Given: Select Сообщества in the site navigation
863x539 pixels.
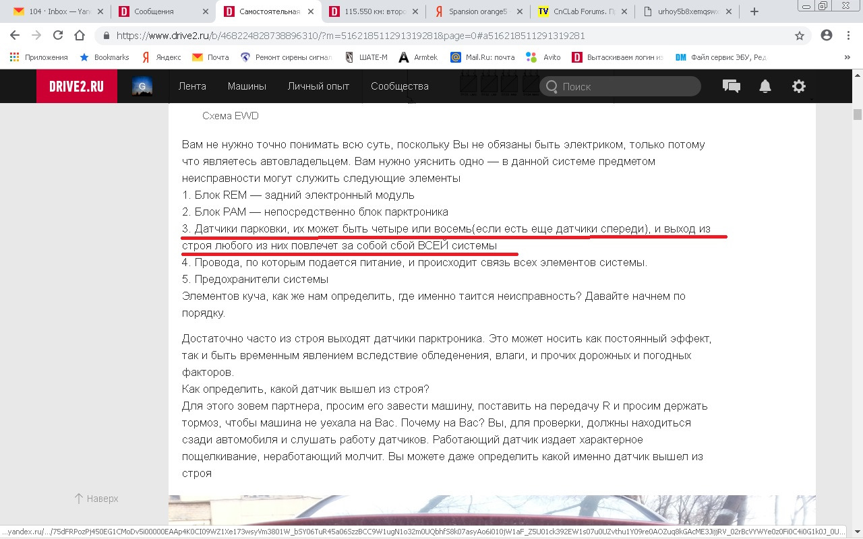Looking at the screenshot, I should point(399,86).
